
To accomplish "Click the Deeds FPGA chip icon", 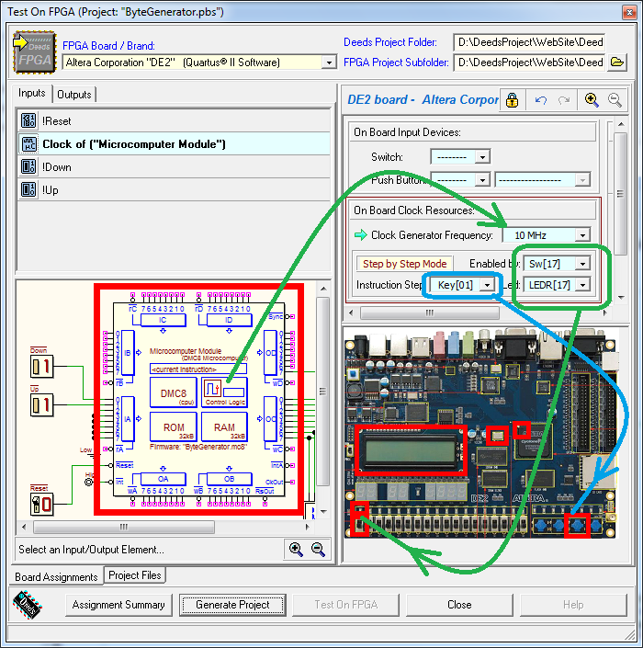I will pyautogui.click(x=35, y=52).
